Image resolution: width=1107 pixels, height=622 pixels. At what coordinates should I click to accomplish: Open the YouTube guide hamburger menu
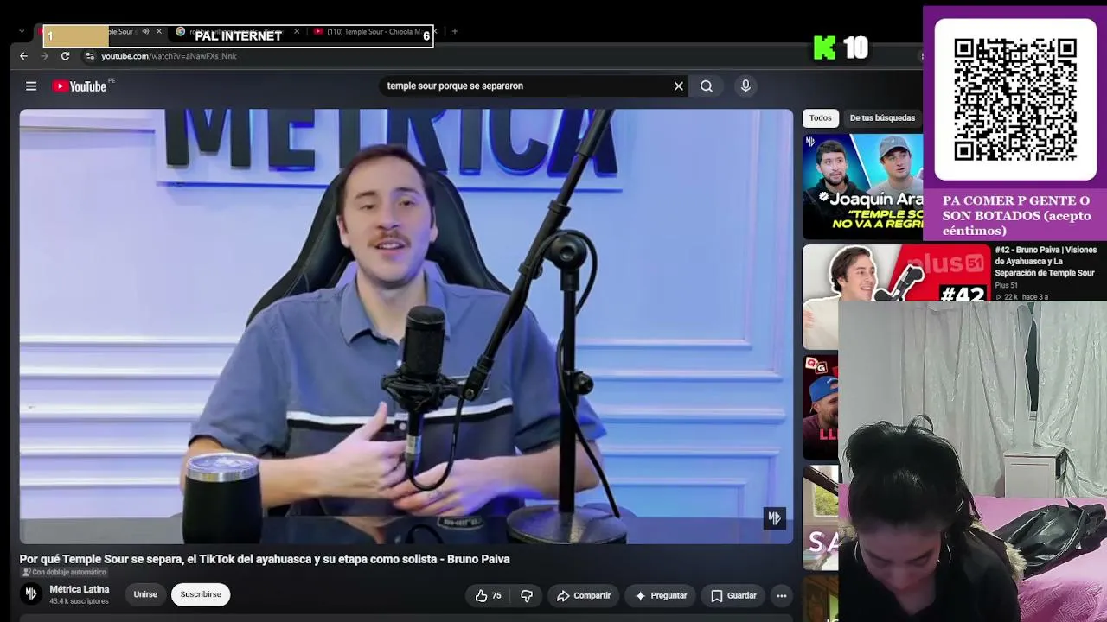point(31,86)
